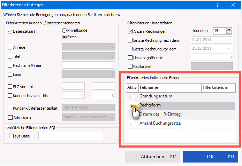Click the Aktiv column header
The height and width of the screenshot is (166, 242).
point(132,87)
